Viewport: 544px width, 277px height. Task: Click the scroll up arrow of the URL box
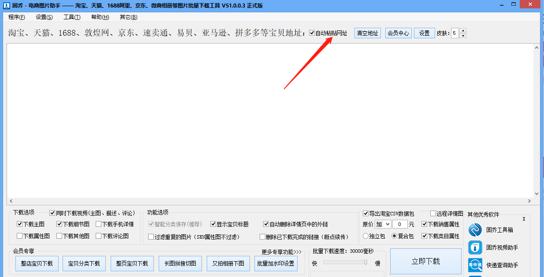click(x=537, y=48)
